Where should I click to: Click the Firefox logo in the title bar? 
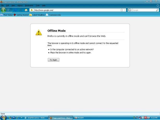pyautogui.click(x=1, y=2)
